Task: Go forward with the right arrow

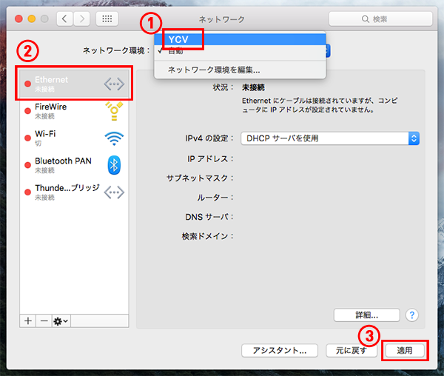Action: coord(82,19)
